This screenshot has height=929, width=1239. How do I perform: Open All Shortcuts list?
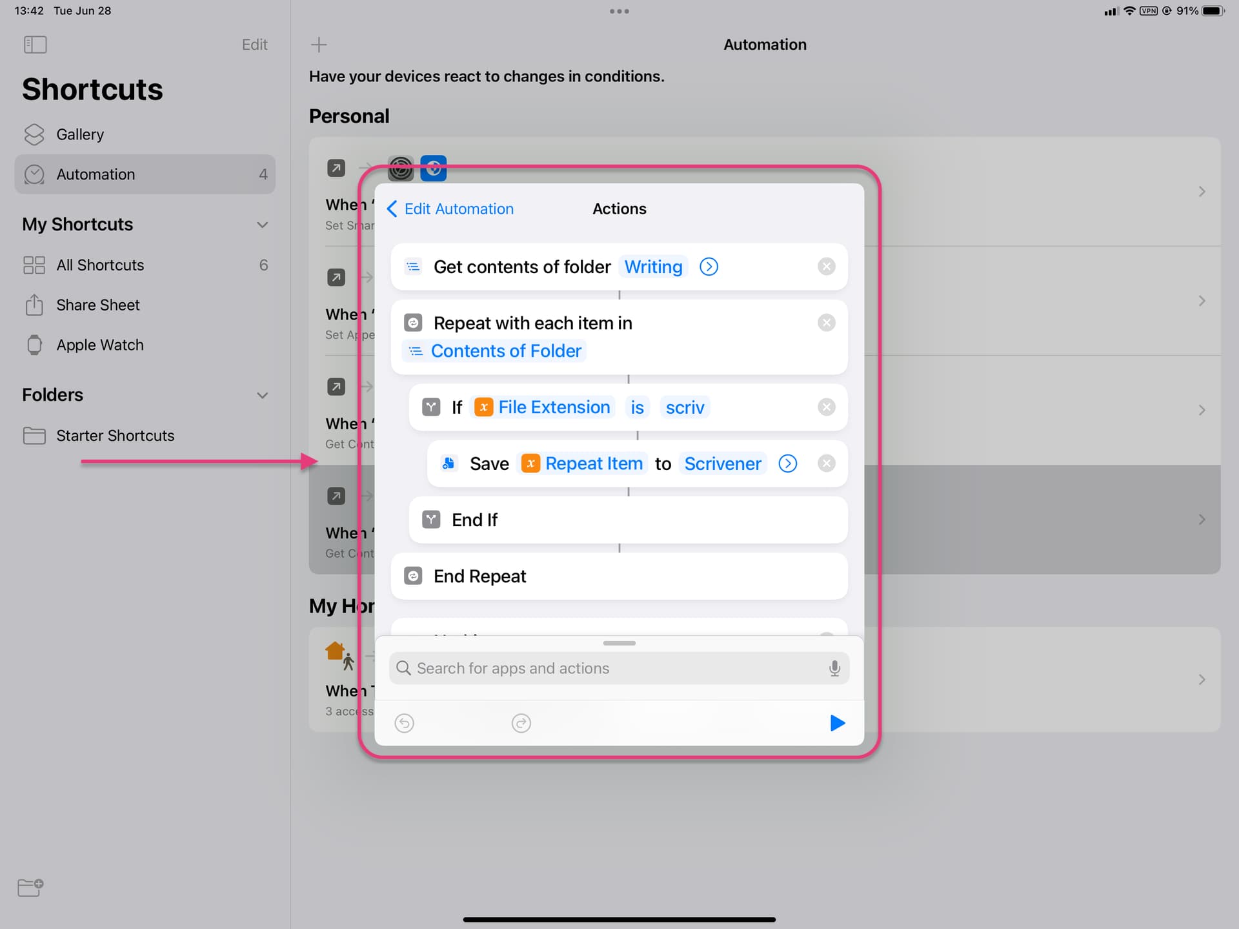(145, 265)
